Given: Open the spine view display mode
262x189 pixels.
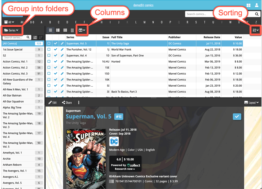Looking at the screenshot, I should (72, 30).
